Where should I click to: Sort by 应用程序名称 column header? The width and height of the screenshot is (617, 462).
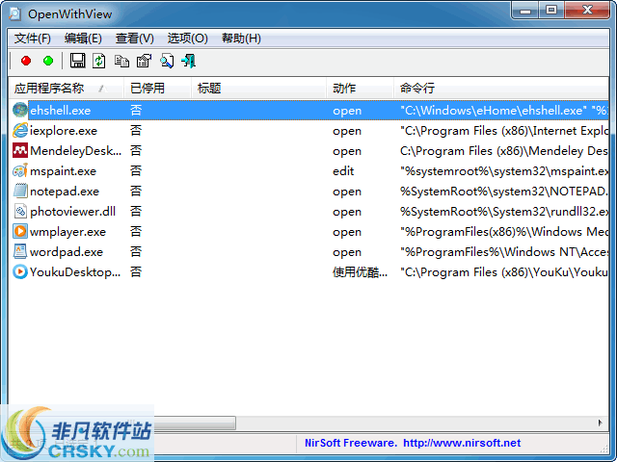66,88
